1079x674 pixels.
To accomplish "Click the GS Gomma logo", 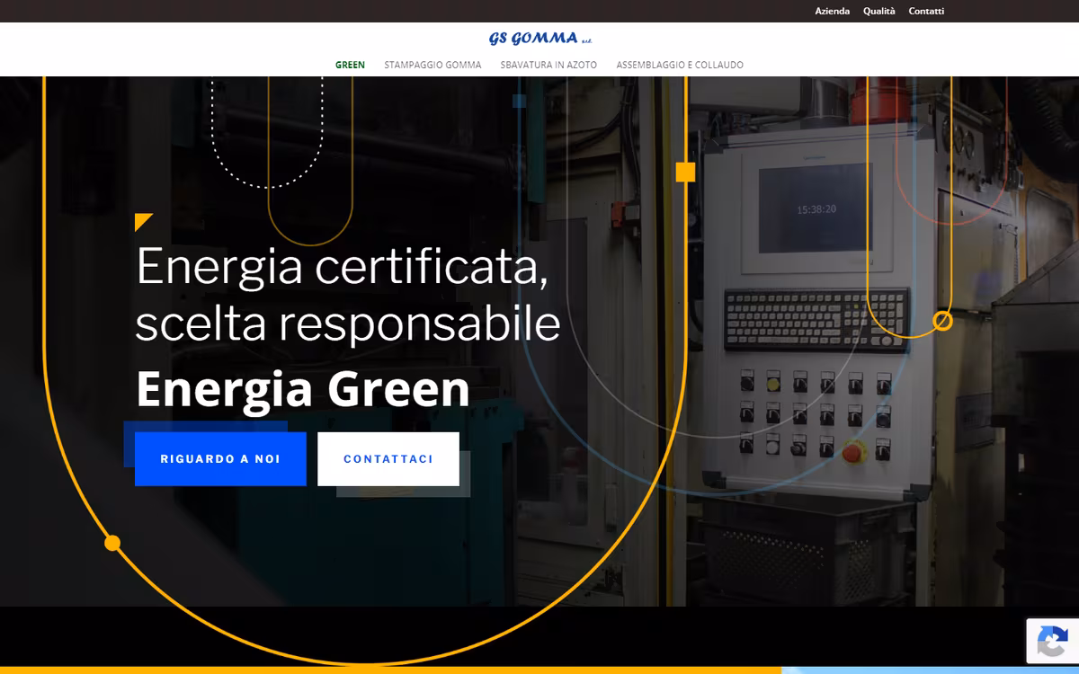I will pyautogui.click(x=540, y=38).
